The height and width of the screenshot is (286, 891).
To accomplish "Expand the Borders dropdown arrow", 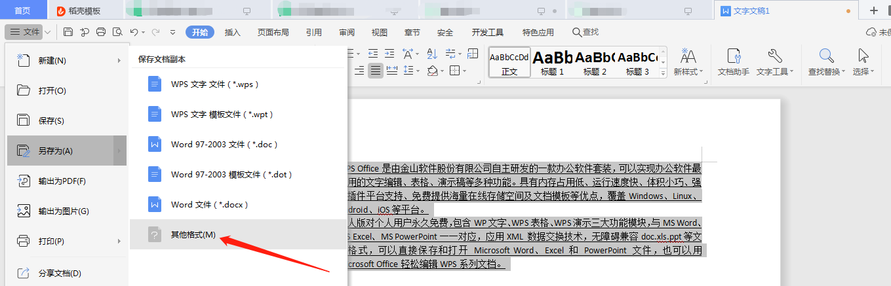I will [463, 71].
